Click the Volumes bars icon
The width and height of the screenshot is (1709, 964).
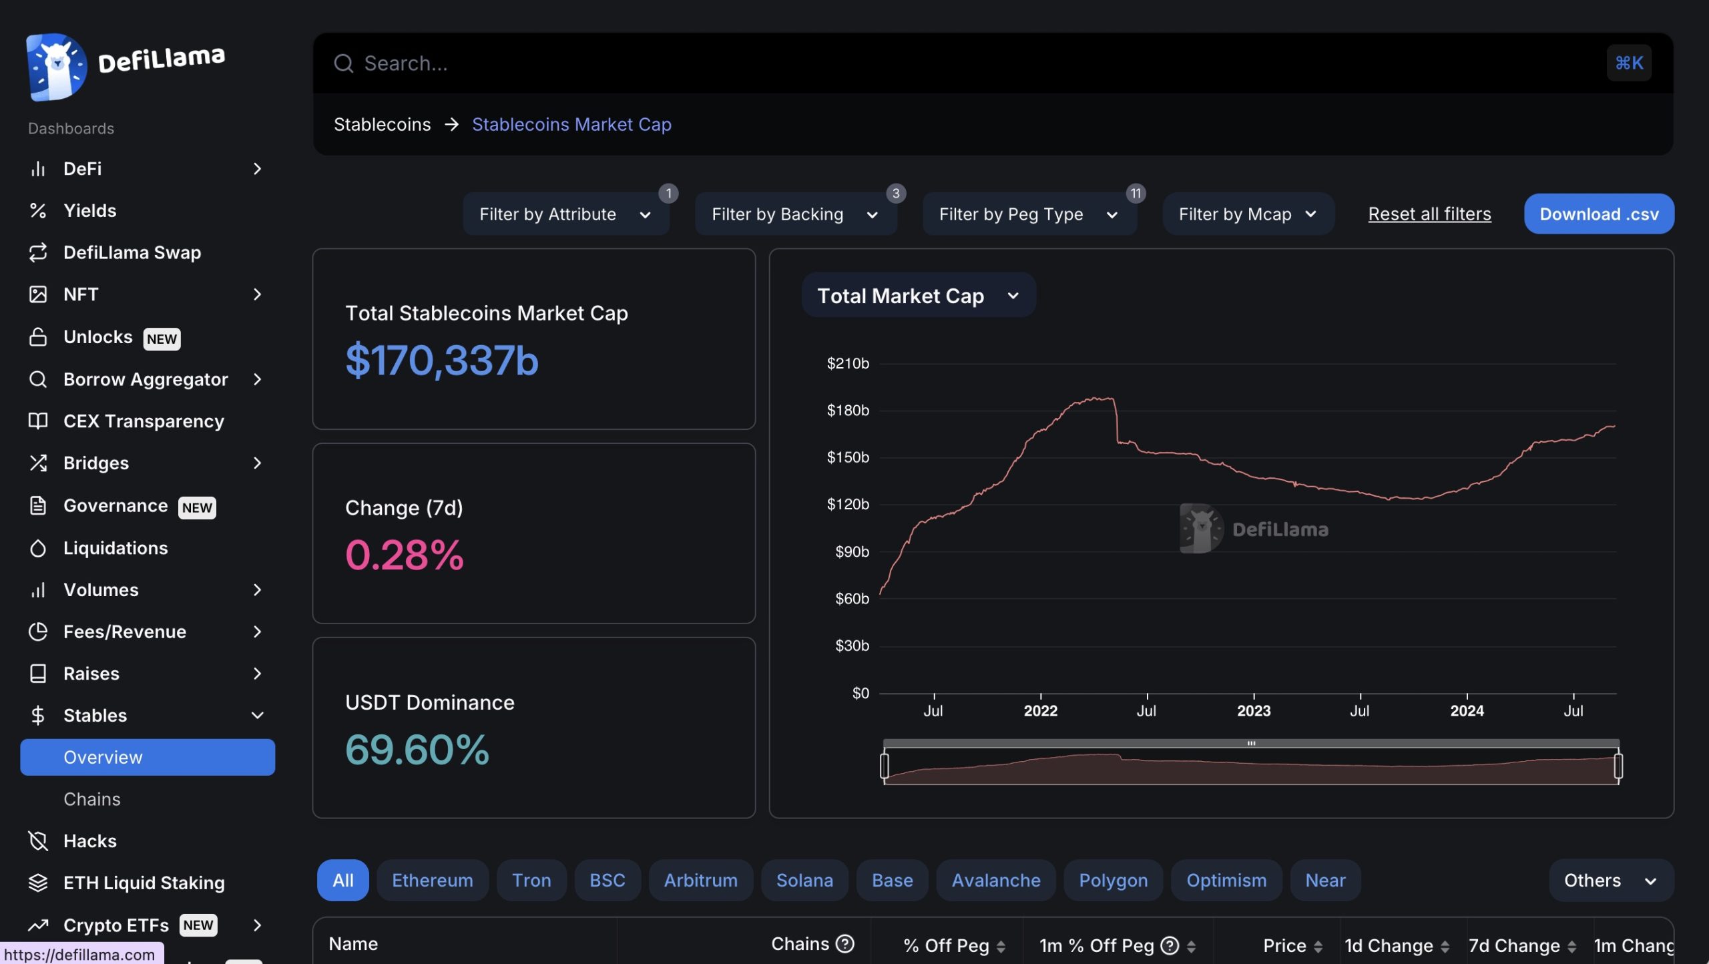(38, 590)
